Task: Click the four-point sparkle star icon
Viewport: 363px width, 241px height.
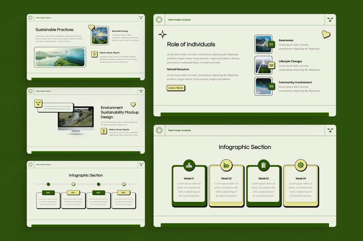Action: 163,35
